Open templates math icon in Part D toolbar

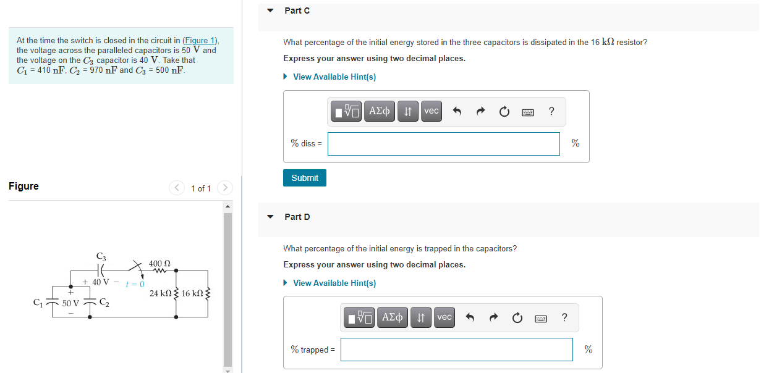(360, 317)
